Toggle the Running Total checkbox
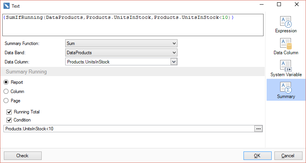 pyautogui.click(x=9, y=112)
